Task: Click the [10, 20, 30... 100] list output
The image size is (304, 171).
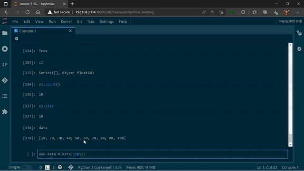Action: (82, 138)
